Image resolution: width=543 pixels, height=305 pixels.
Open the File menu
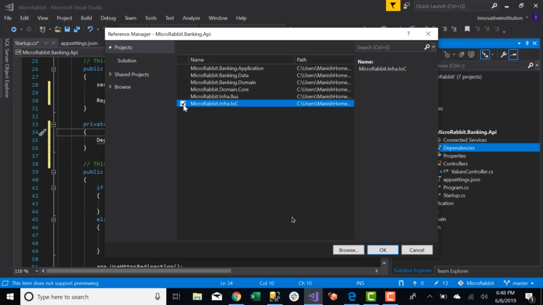click(8, 18)
